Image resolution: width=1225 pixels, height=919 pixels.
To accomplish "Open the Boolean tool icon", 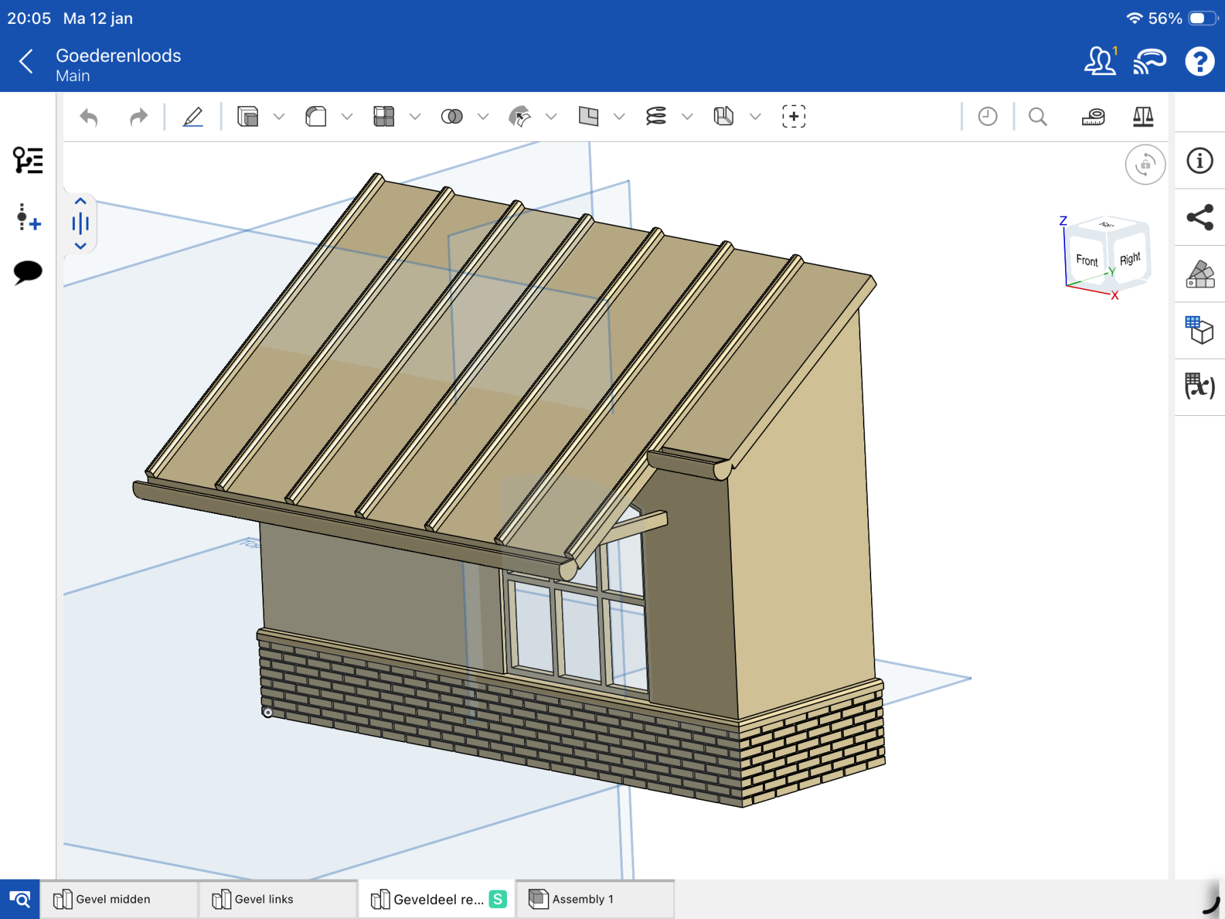I will pyautogui.click(x=452, y=117).
